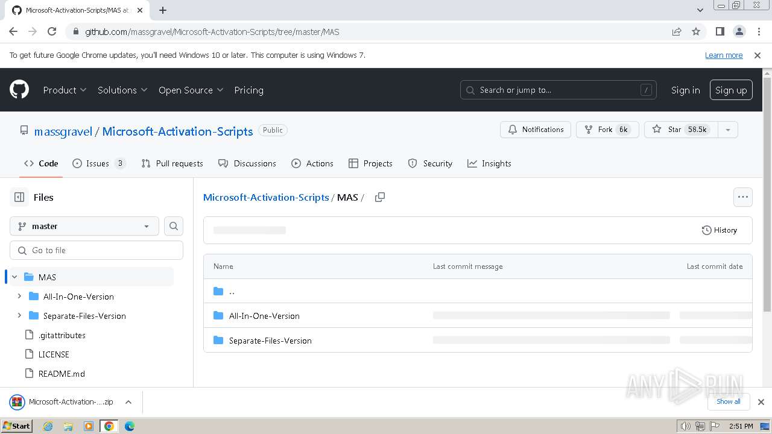Expand the Product menu
The image size is (772, 434).
[x=65, y=90]
